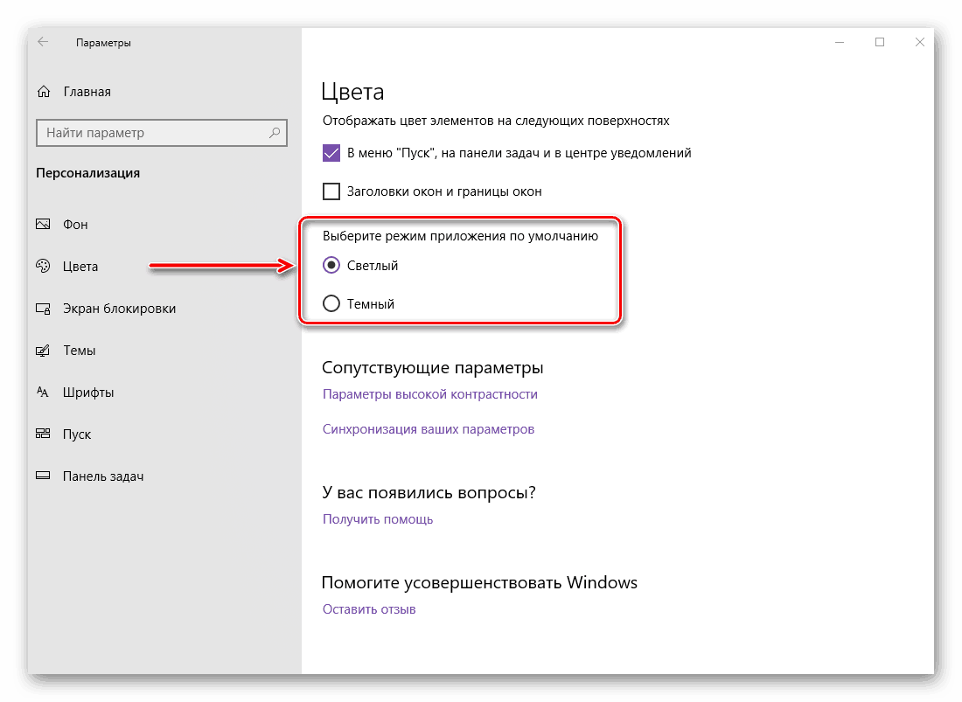Click Получить помощь link
Screen dimensions: 962x702
378,519
